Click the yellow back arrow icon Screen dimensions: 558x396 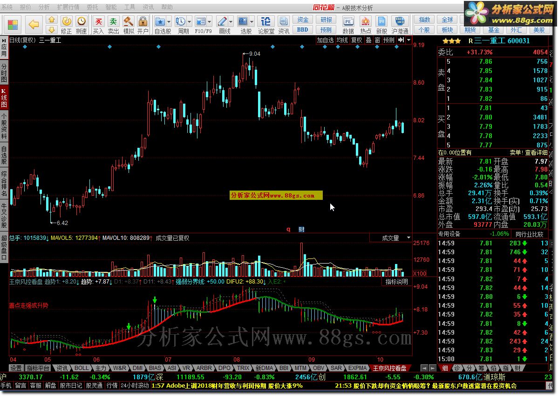[34, 25]
